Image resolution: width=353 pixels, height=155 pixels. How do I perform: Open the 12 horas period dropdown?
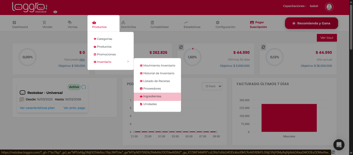pyautogui.click(x=212, y=86)
